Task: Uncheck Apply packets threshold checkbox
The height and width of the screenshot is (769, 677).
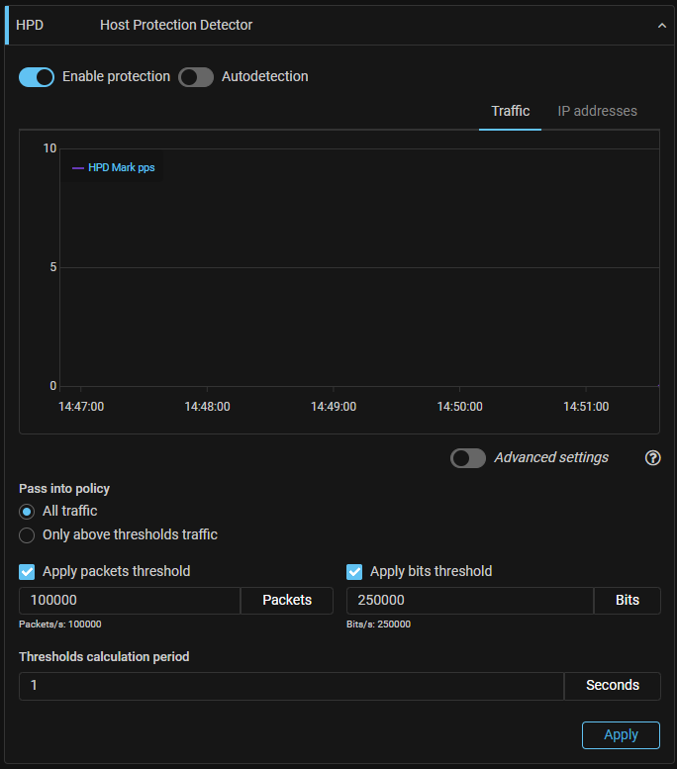Action: click(x=28, y=572)
